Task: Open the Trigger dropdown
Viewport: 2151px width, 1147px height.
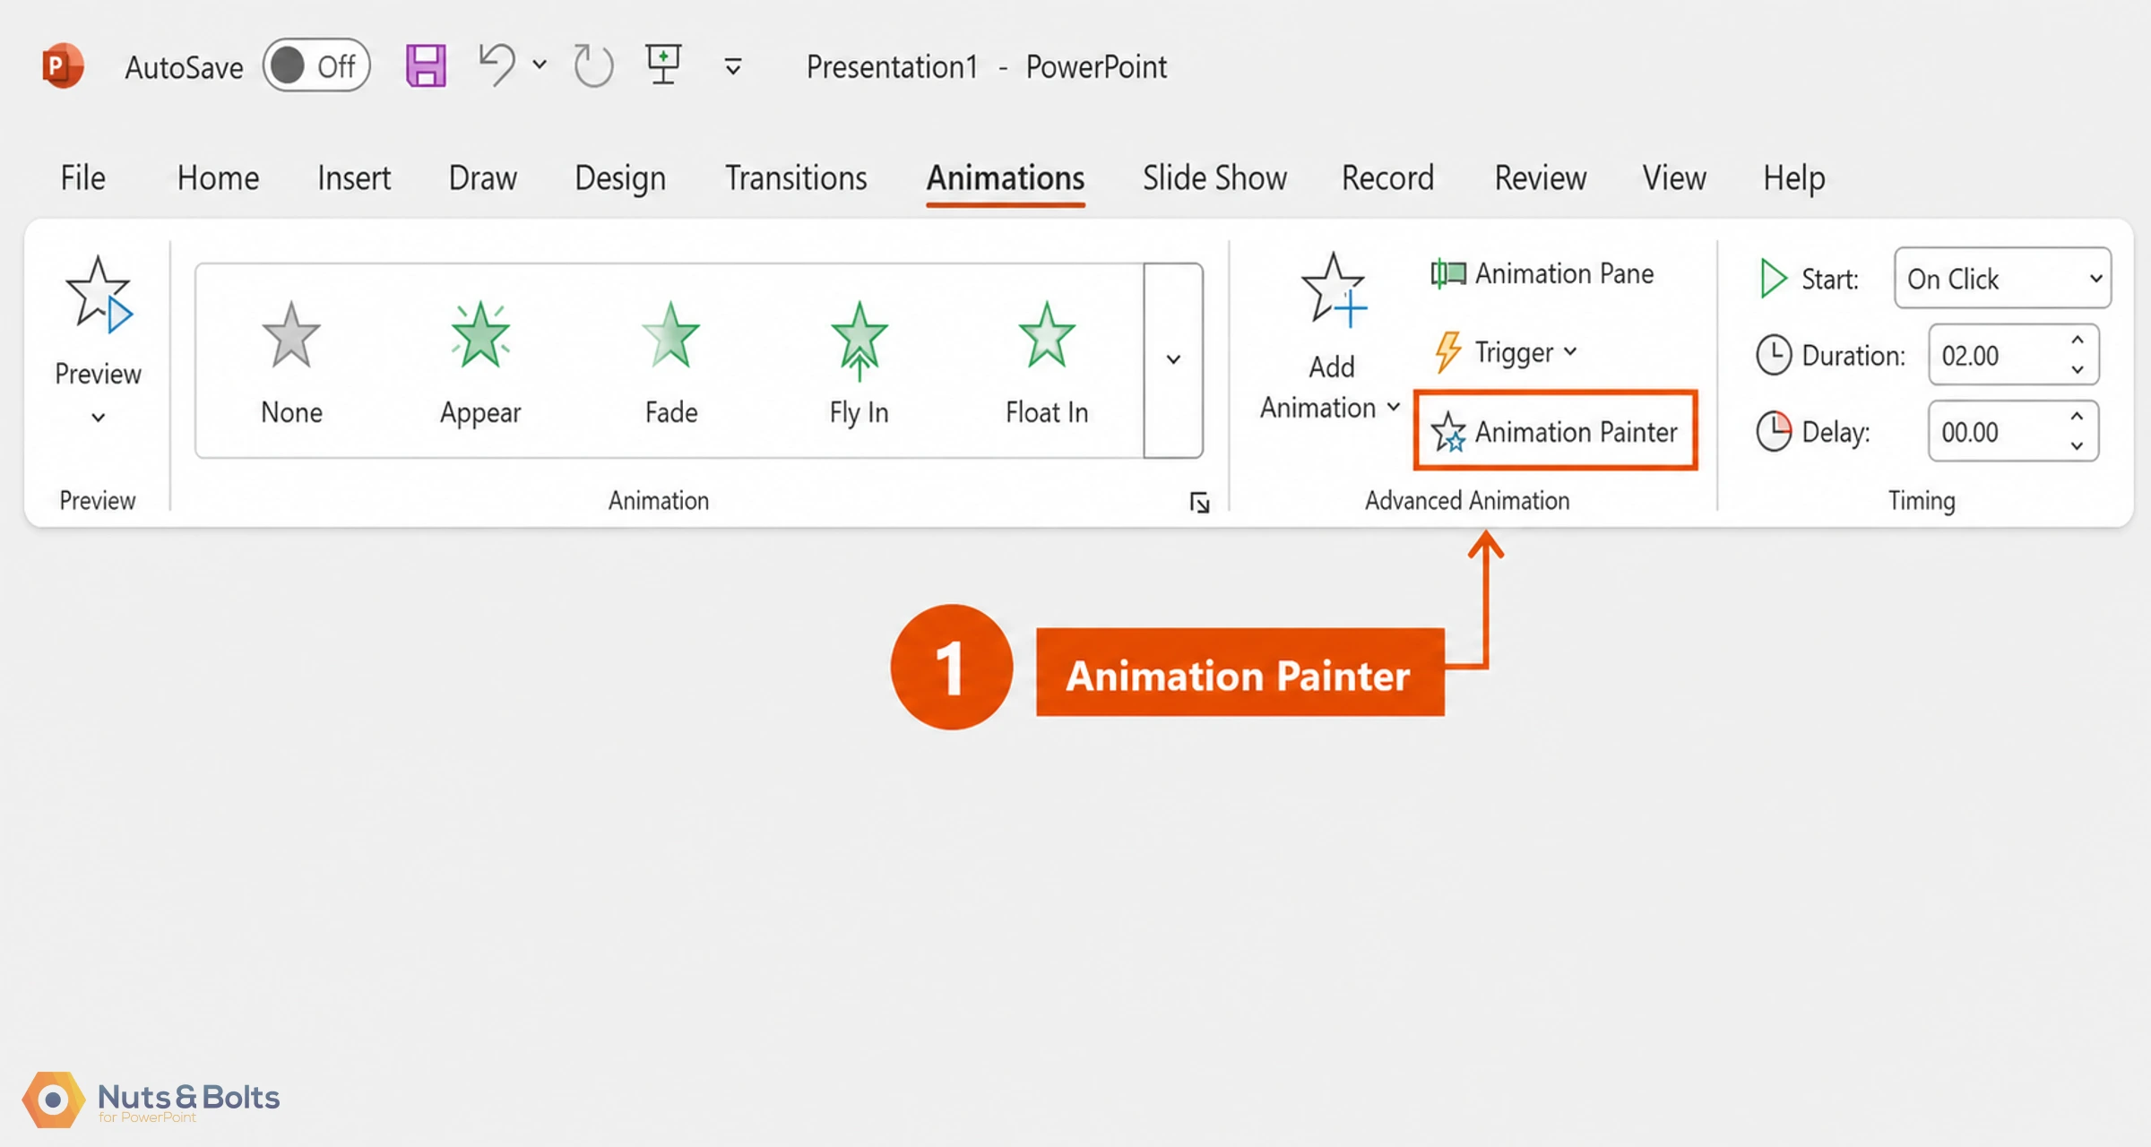Action: (1506, 352)
